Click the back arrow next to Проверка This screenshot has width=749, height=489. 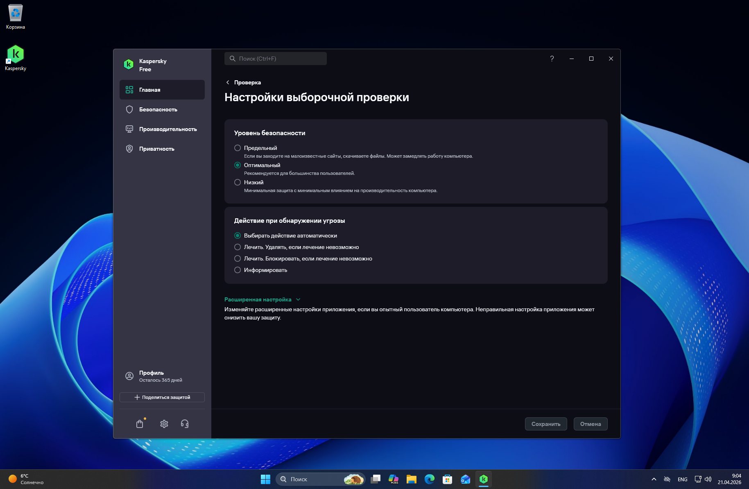(x=228, y=82)
